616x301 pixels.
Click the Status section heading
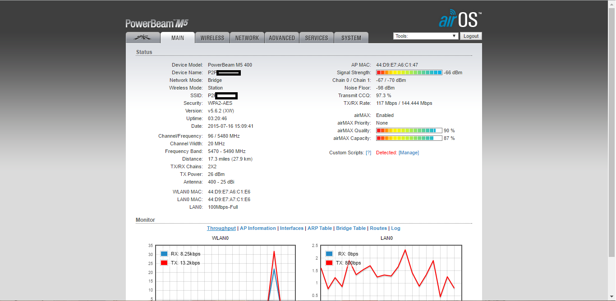click(x=144, y=52)
